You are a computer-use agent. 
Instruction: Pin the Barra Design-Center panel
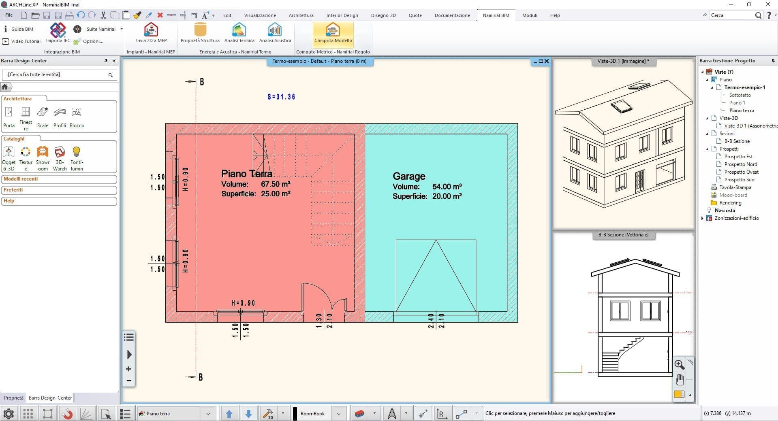click(x=106, y=61)
